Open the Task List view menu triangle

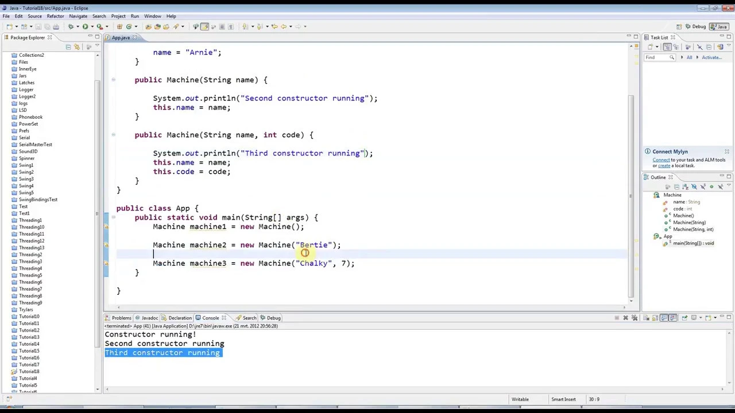pyautogui.click(x=729, y=45)
